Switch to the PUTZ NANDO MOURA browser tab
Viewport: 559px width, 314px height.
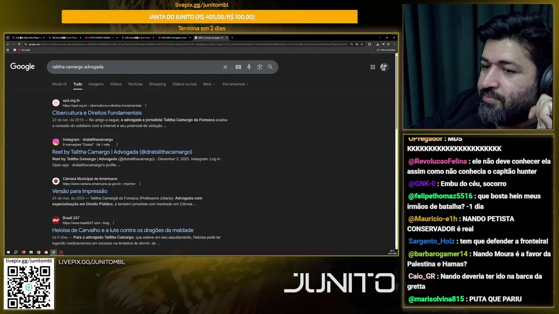click(x=101, y=38)
